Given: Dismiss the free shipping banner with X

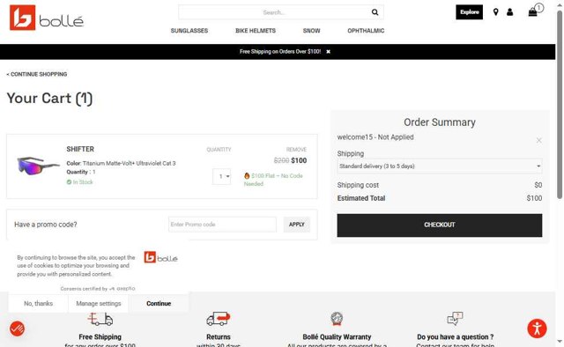Looking at the screenshot, I should [x=328, y=52].
